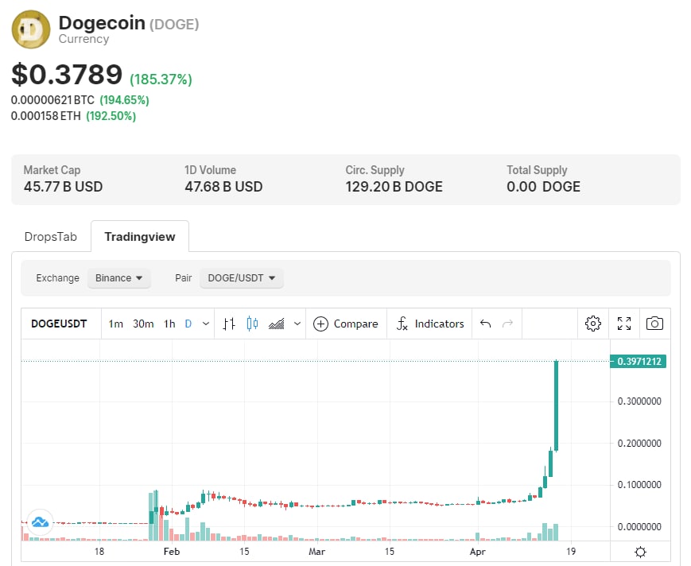Click the Dogecoin (DOGE) title
This screenshot has width=691, height=566.
click(x=129, y=23)
